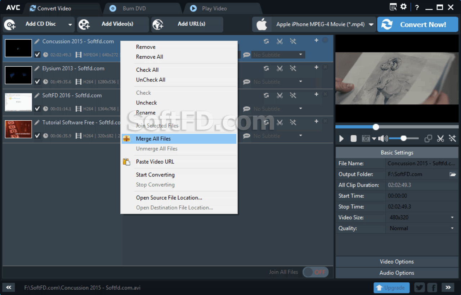Click the pencil rename icon beside Elysium 2013
Screen dimensions: 461x295
37,68
